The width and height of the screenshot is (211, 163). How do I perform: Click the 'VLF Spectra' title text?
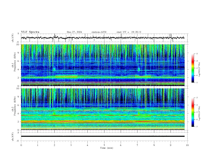tap(30, 32)
